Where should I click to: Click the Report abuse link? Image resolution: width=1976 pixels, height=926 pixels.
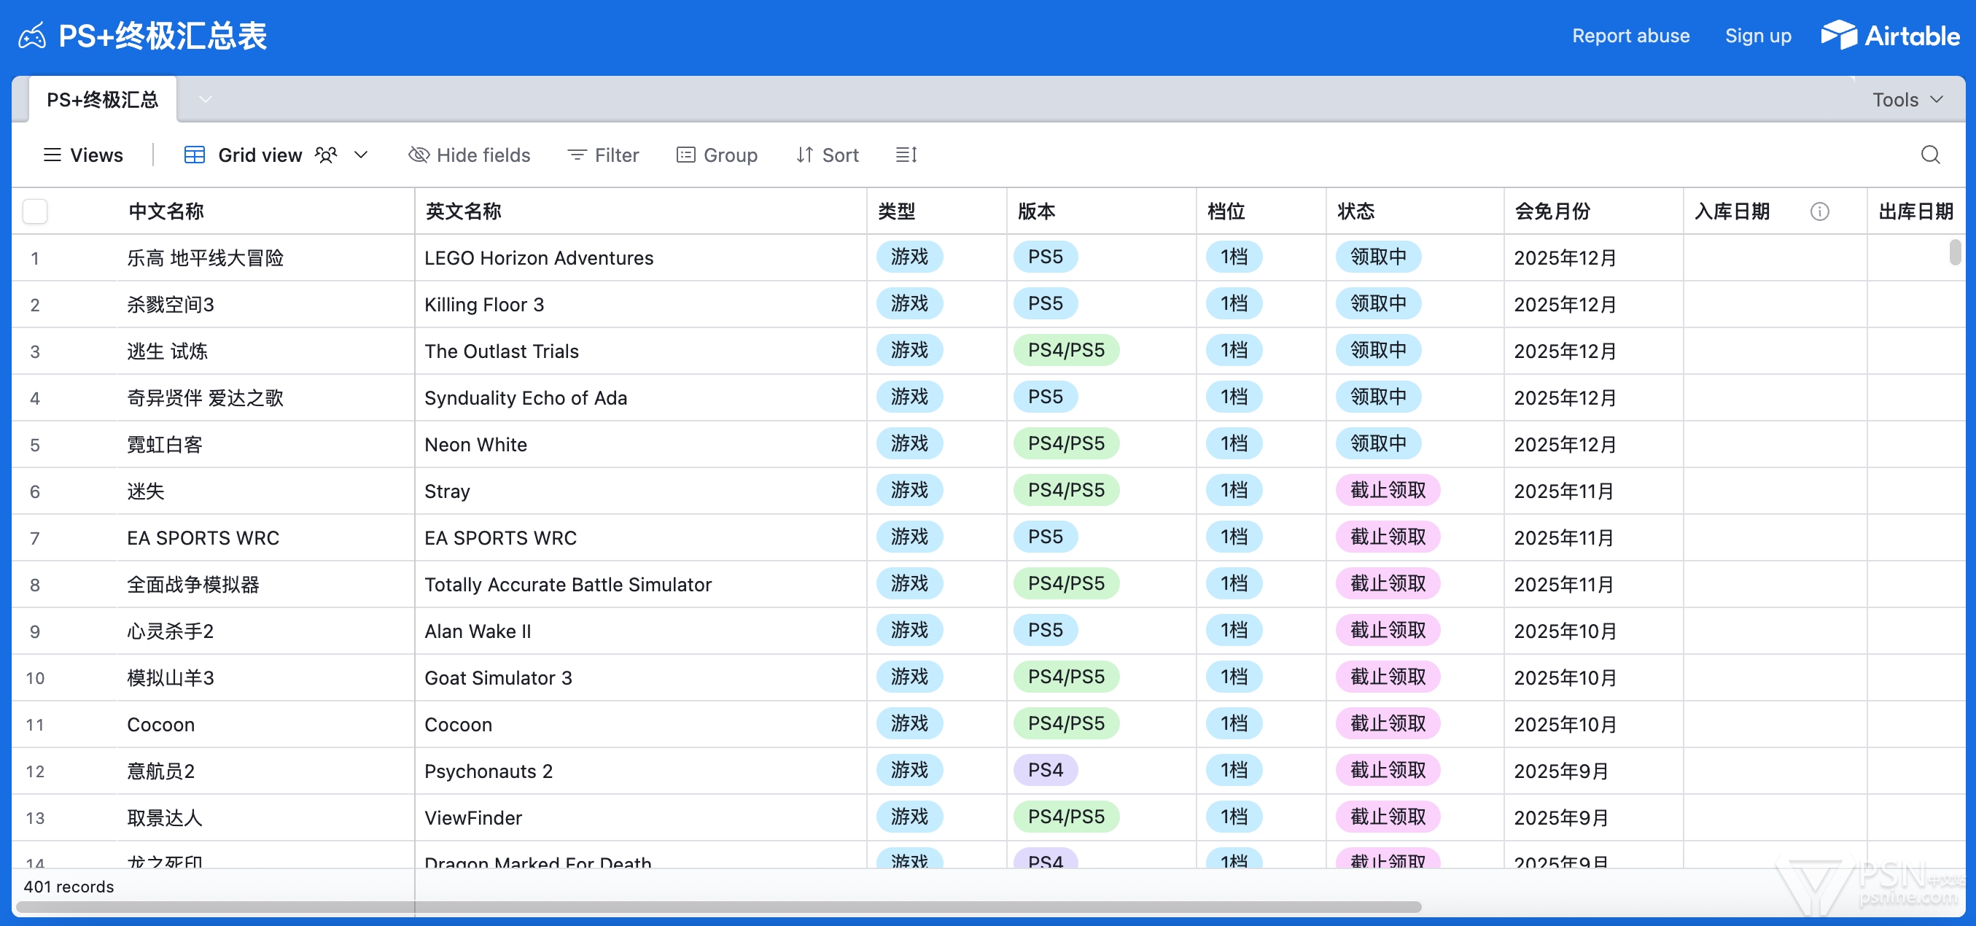point(1630,35)
